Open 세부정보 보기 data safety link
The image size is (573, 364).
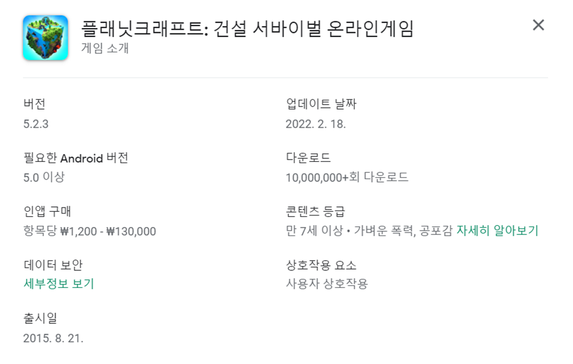(x=59, y=284)
